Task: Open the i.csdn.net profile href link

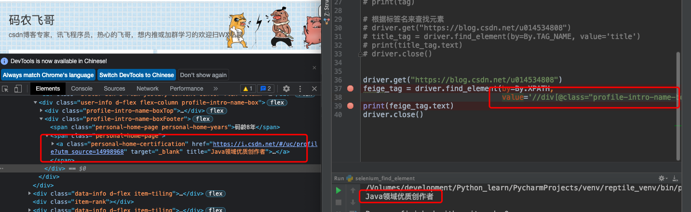Action: pos(265,144)
